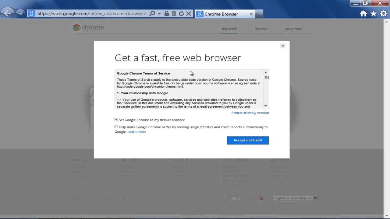Switch to the WEB STORE page tab
This screenshot has height=219, width=390.
[x=293, y=29]
